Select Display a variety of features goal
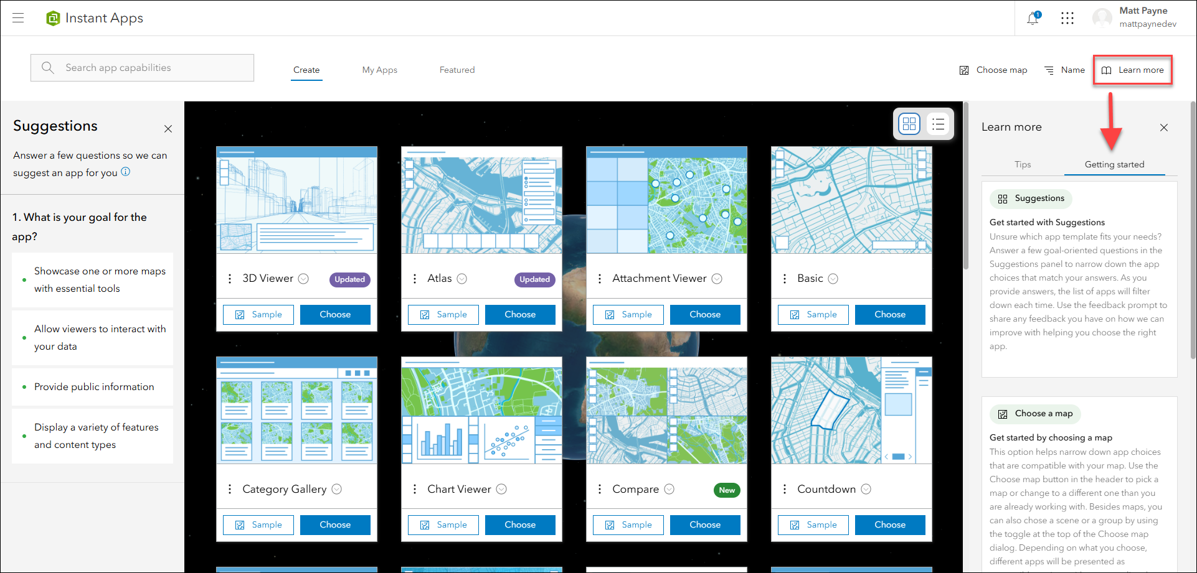This screenshot has height=573, width=1197. click(92, 436)
